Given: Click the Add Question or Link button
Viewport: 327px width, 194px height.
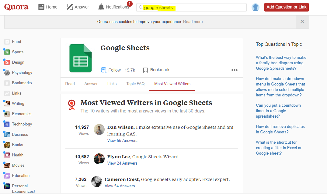Looking at the screenshot, I should tap(286, 7).
